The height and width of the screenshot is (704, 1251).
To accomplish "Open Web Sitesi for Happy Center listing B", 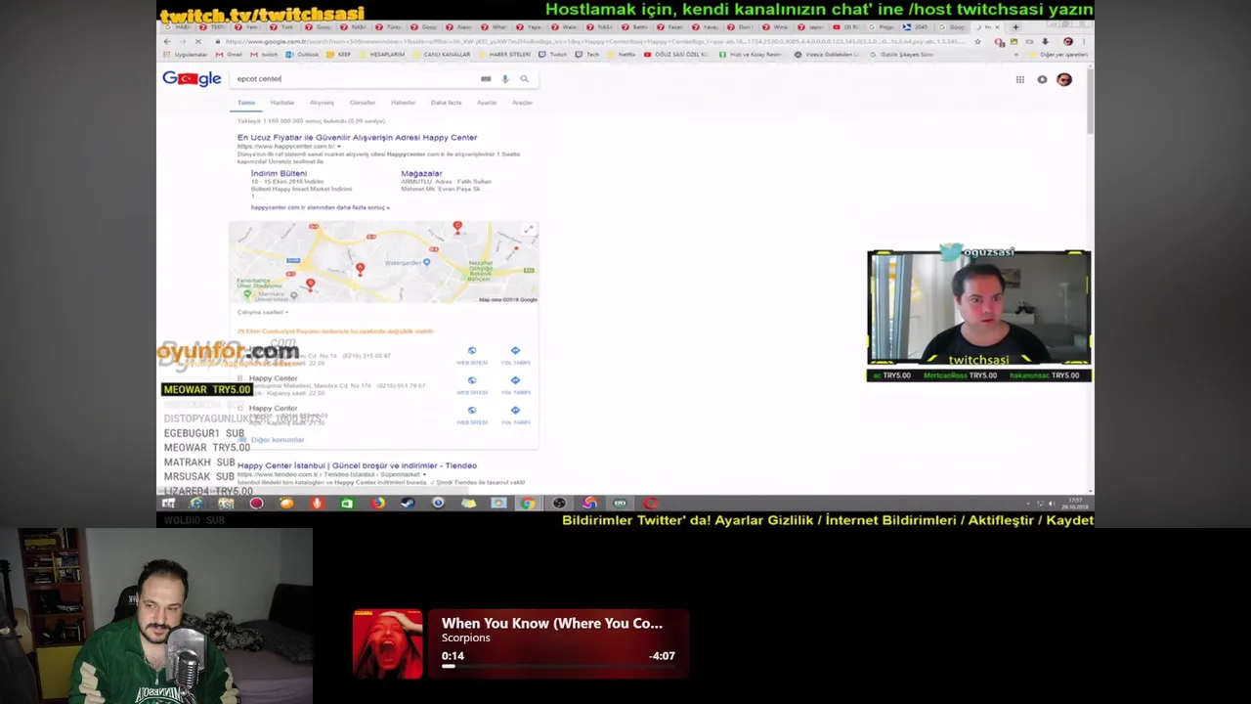I will (472, 384).
